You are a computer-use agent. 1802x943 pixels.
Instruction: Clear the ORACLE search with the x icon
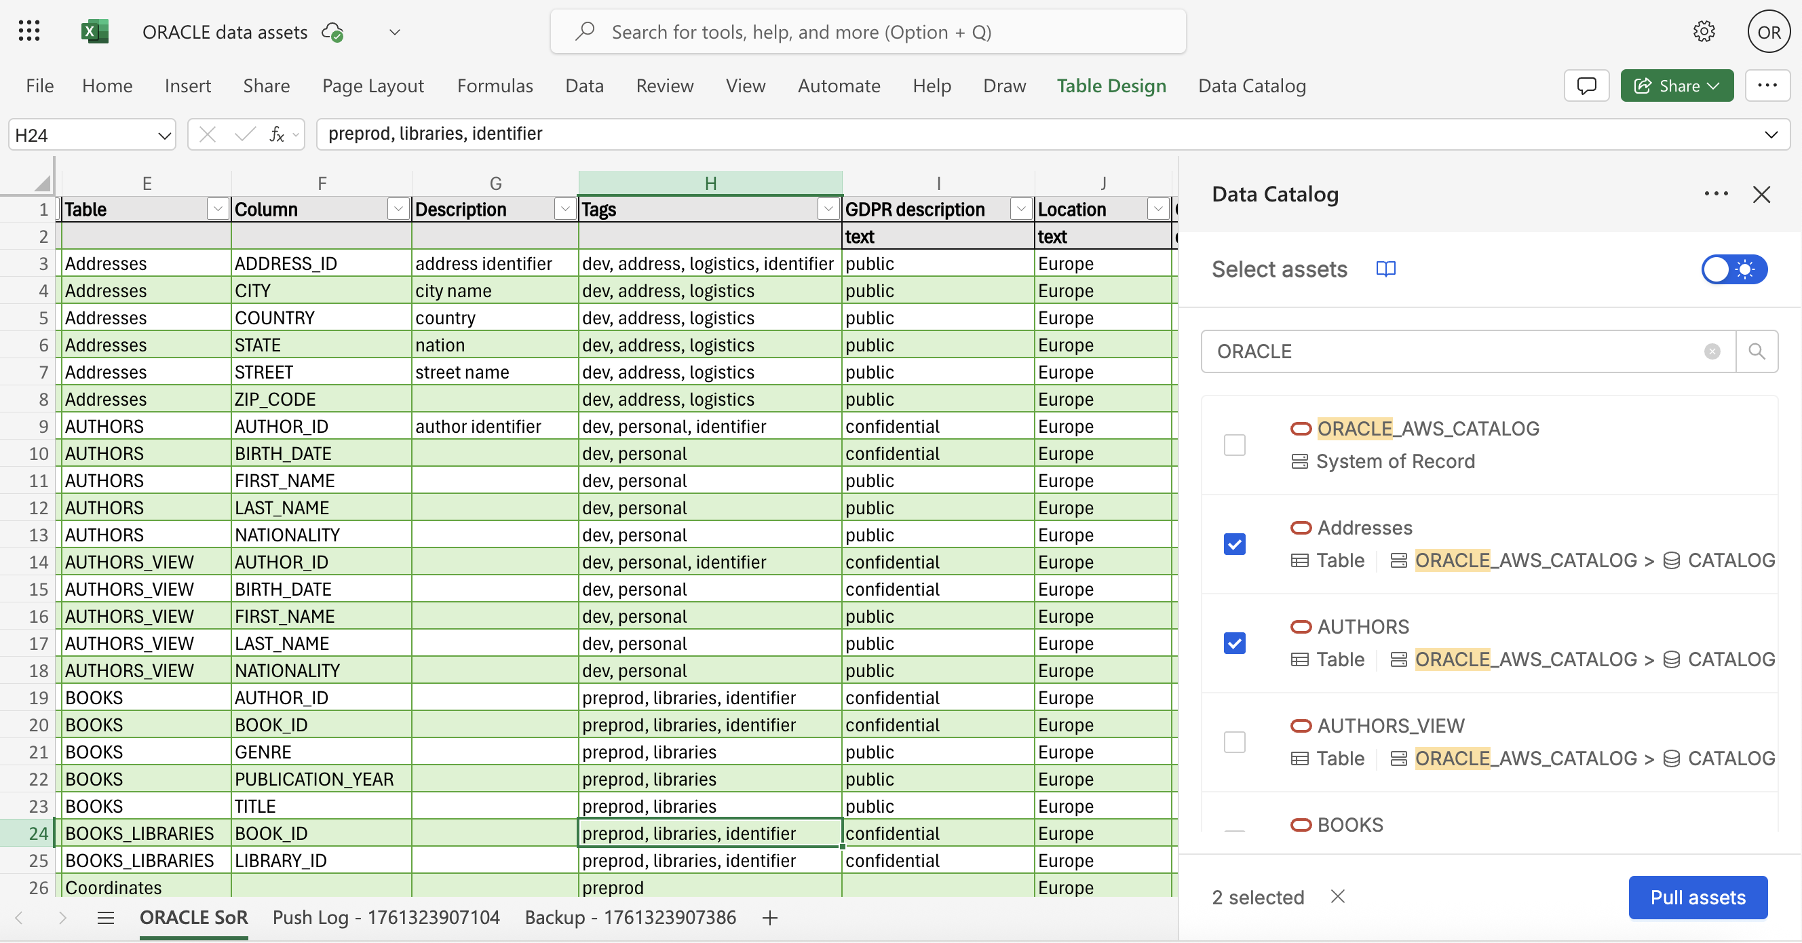pos(1712,351)
